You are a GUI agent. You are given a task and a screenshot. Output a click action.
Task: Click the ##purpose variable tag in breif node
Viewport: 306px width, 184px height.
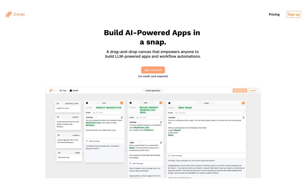(144, 107)
